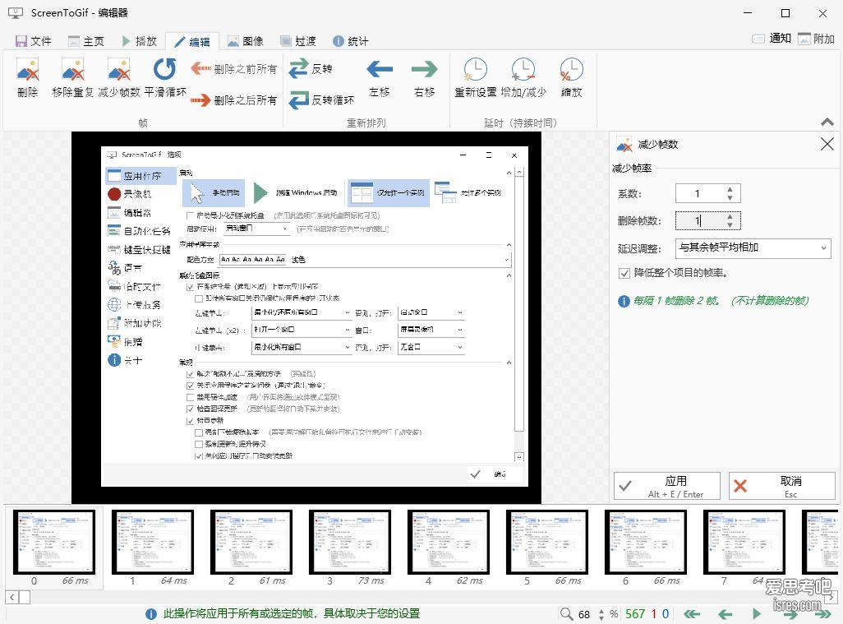This screenshot has width=843, height=624.
Task: Click the ScreenToGif title bar icon
Action: tap(16, 13)
